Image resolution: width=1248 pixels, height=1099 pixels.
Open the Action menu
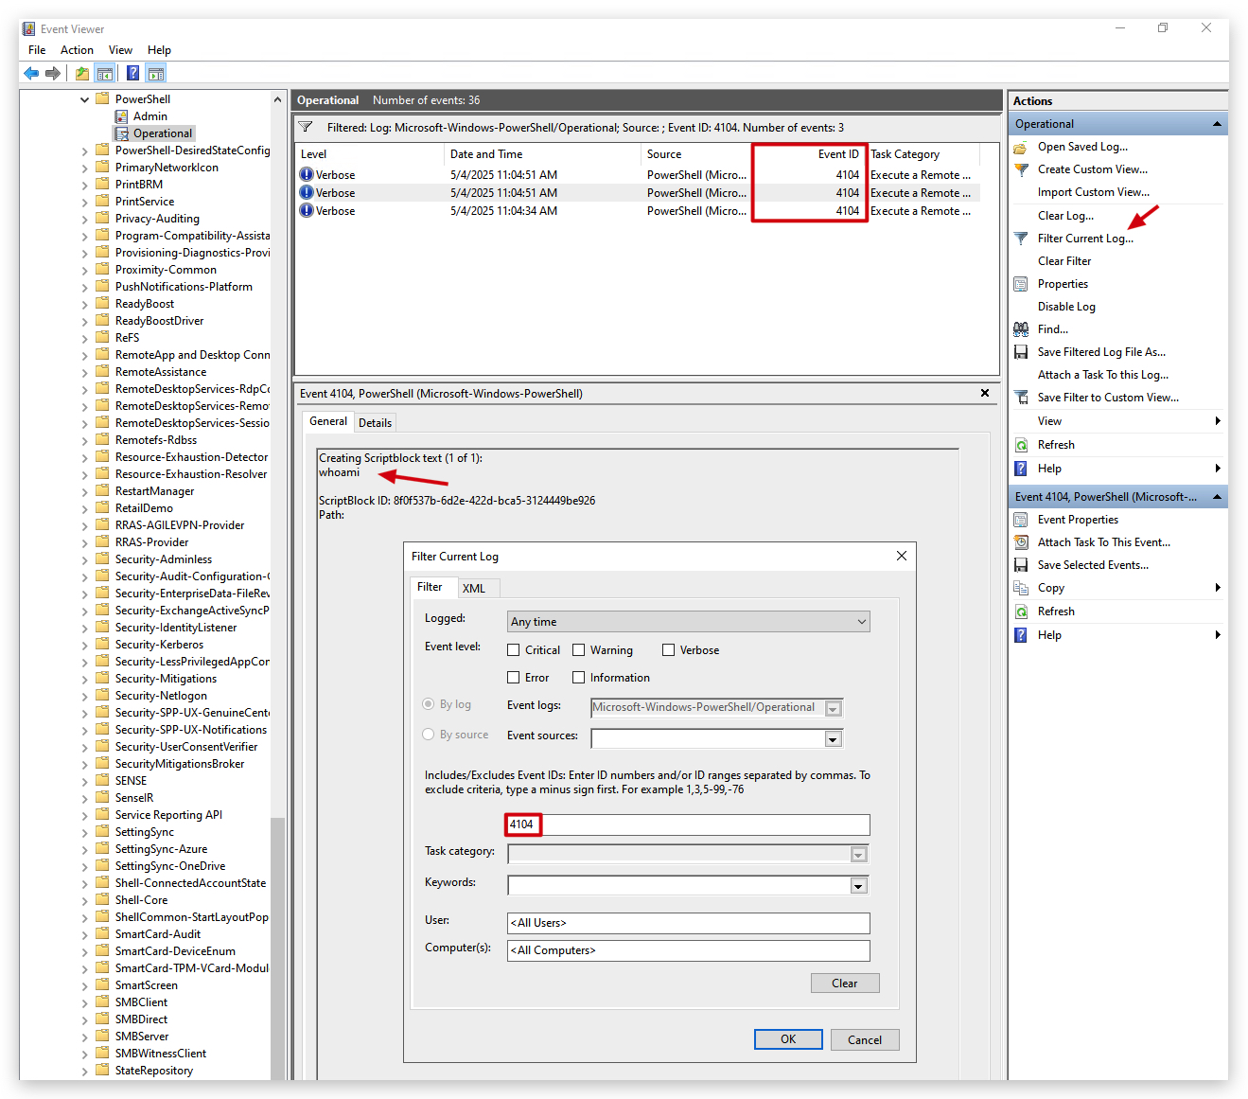(x=77, y=50)
